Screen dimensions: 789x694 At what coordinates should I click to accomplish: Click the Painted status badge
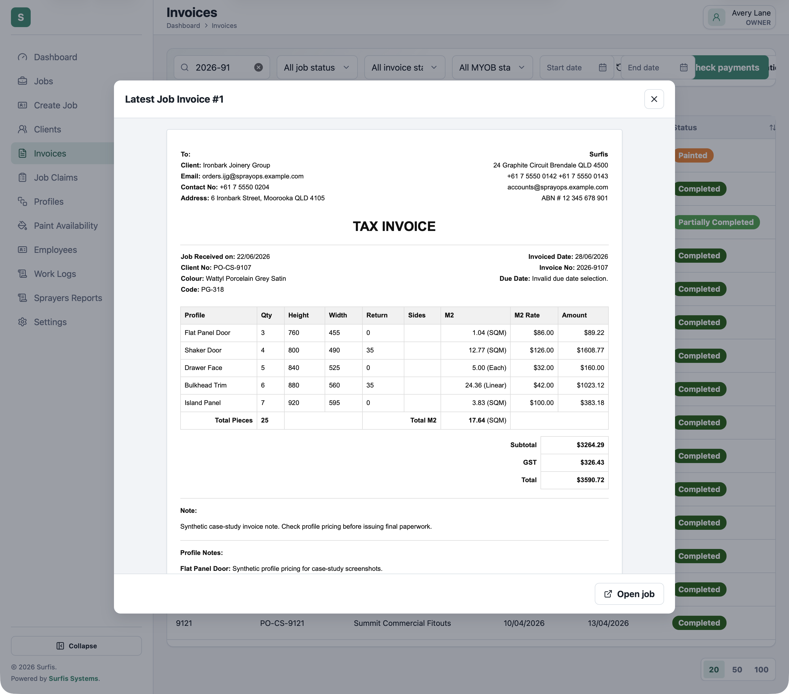point(694,155)
